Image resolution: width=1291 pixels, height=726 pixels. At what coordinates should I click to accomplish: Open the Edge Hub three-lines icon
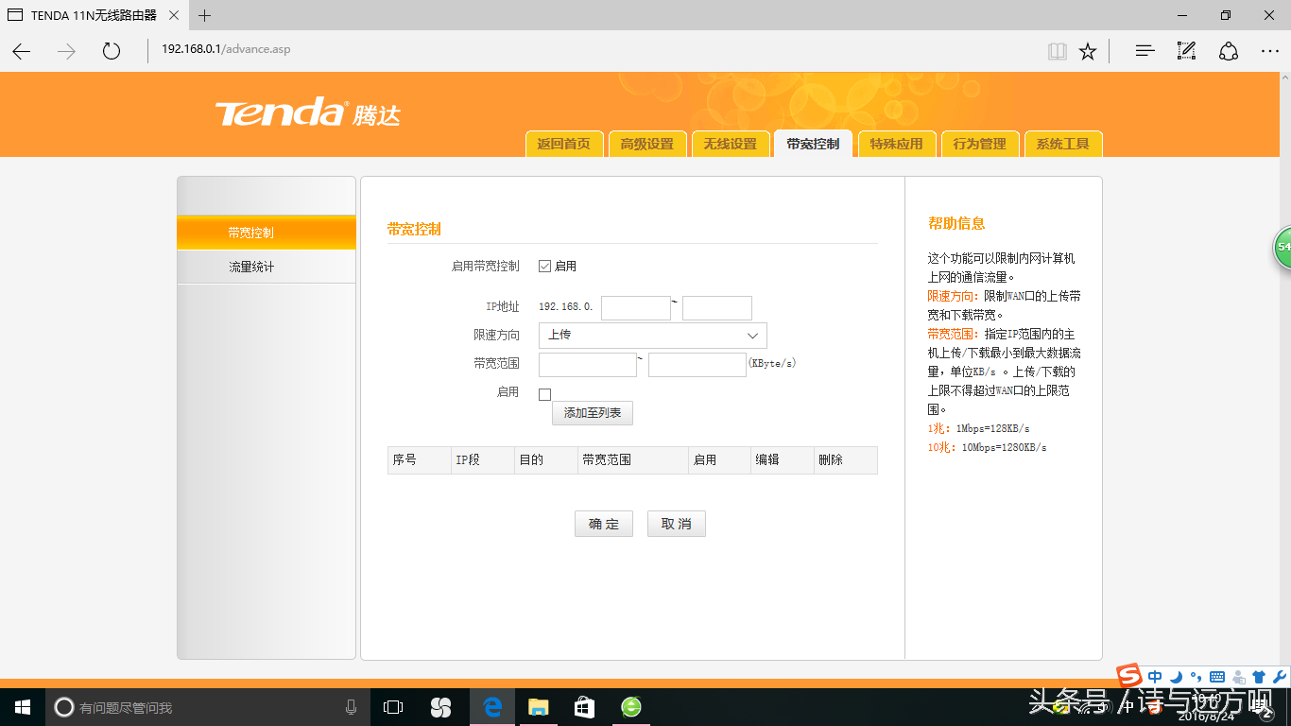(1145, 51)
